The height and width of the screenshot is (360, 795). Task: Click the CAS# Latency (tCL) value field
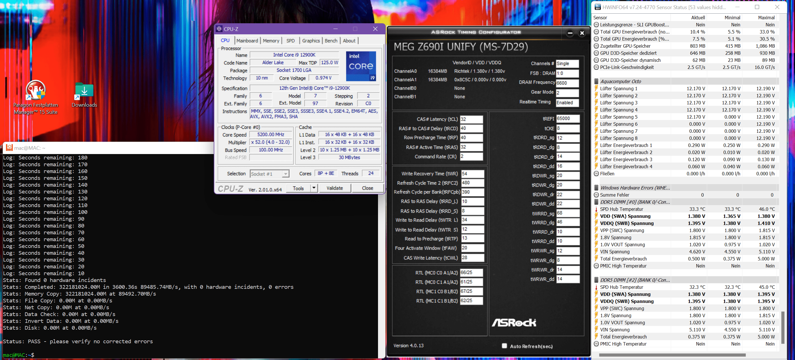(x=471, y=119)
